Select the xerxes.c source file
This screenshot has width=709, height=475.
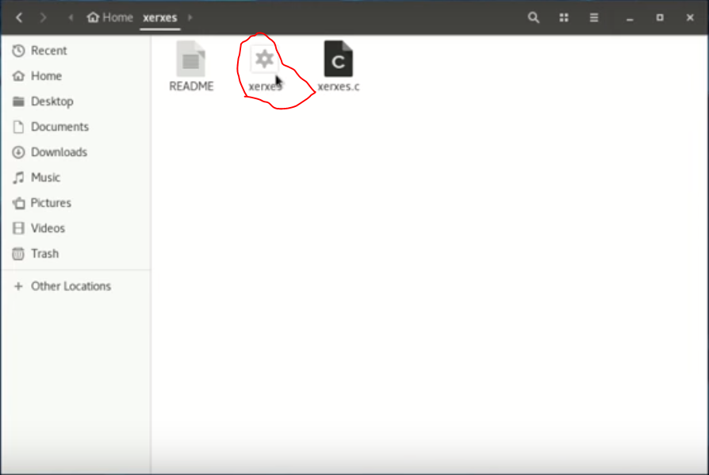338,60
